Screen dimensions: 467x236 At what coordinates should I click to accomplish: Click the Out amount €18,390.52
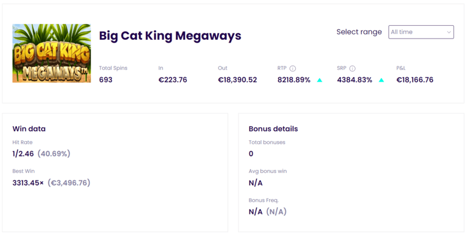click(x=238, y=80)
